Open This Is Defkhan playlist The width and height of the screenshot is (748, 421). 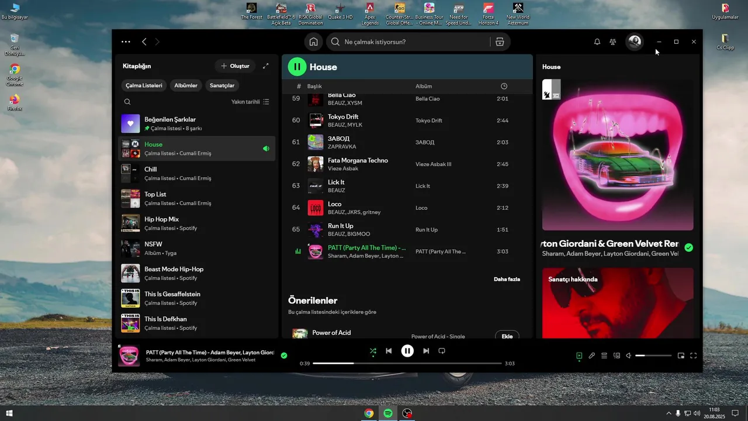pos(196,323)
